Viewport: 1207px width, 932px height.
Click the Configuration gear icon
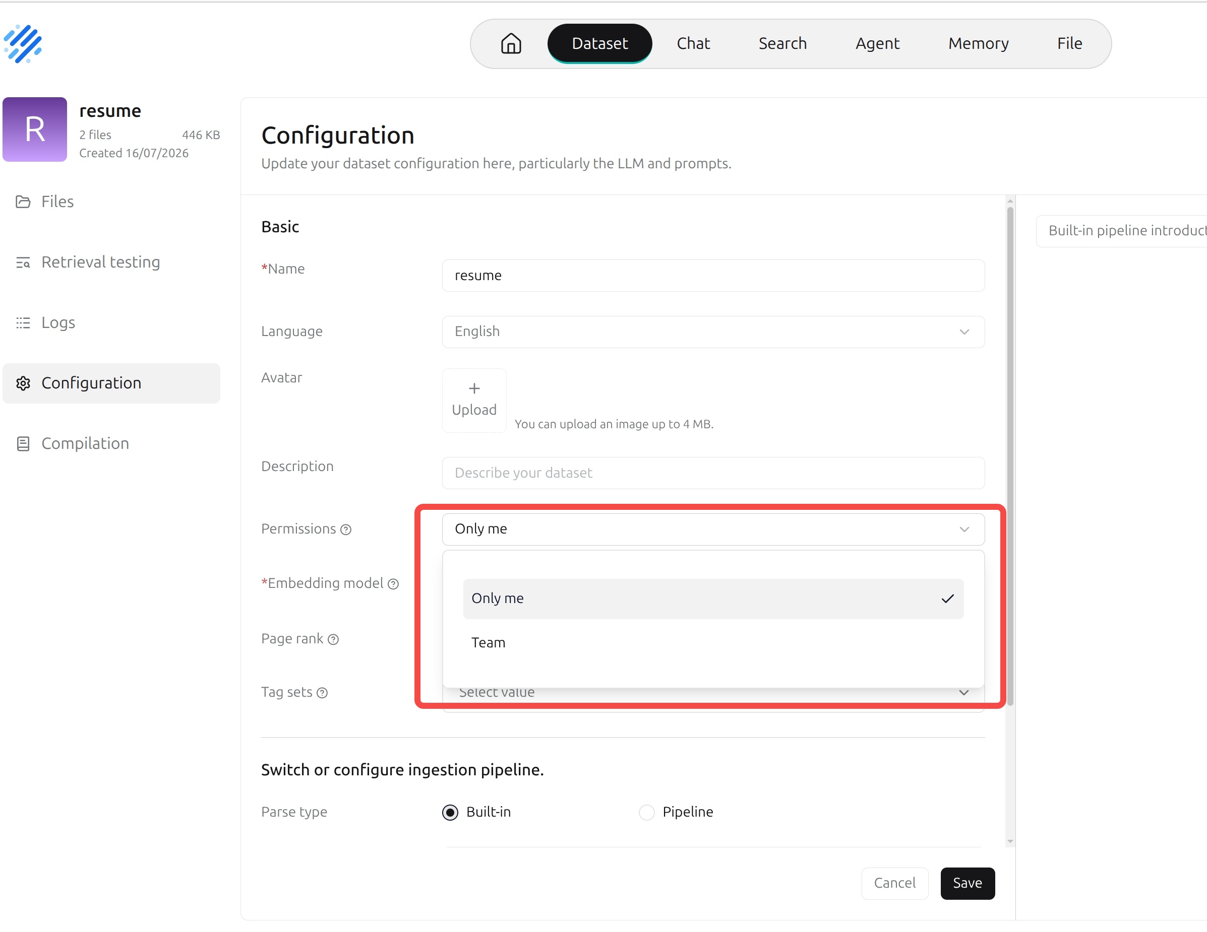[23, 383]
